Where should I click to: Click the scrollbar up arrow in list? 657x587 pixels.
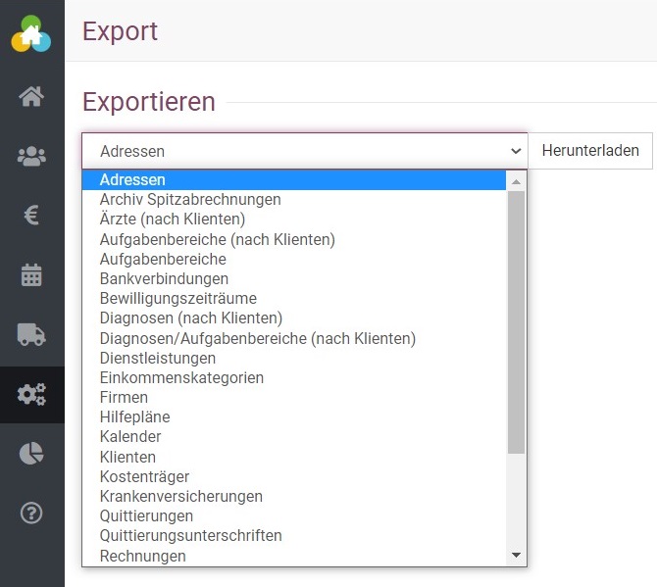coord(516,180)
